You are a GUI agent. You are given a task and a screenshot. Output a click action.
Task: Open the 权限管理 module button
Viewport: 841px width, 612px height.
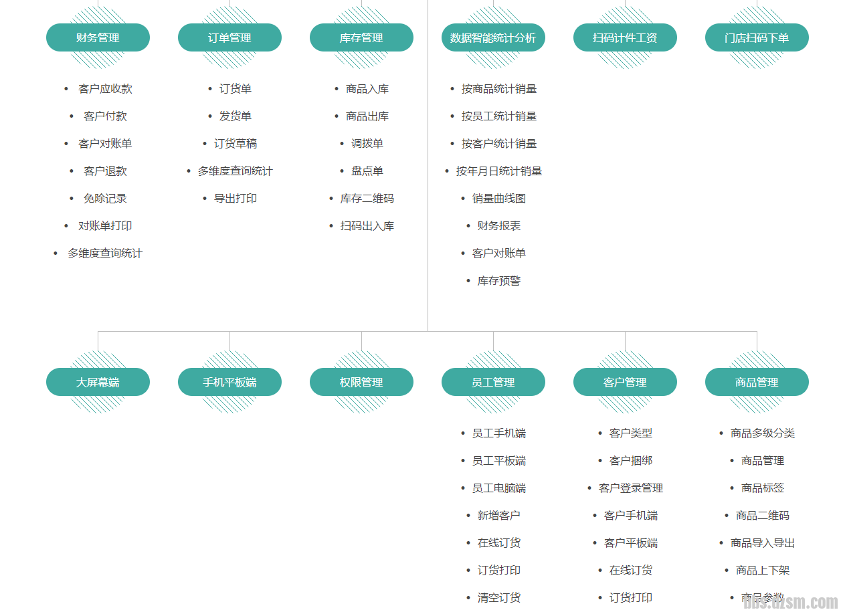(361, 383)
